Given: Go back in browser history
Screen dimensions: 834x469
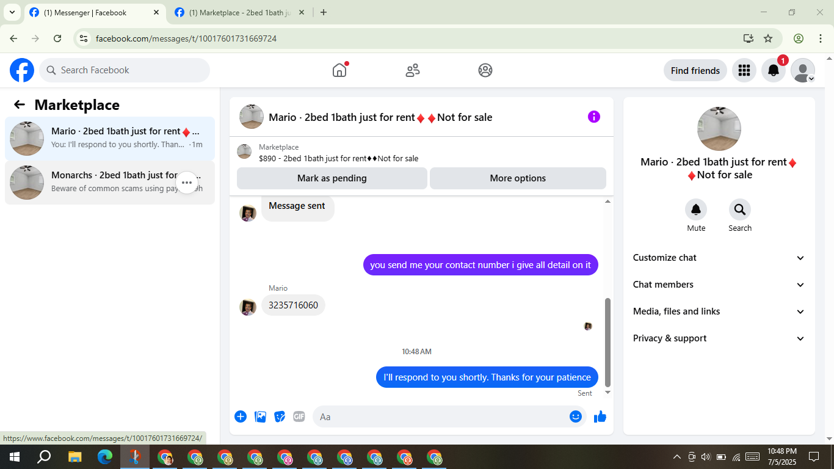Looking at the screenshot, I should [x=13, y=38].
